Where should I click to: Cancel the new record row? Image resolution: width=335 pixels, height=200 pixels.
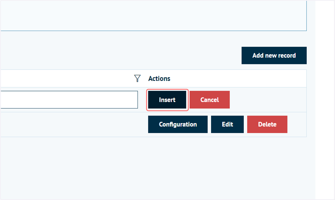(x=210, y=100)
